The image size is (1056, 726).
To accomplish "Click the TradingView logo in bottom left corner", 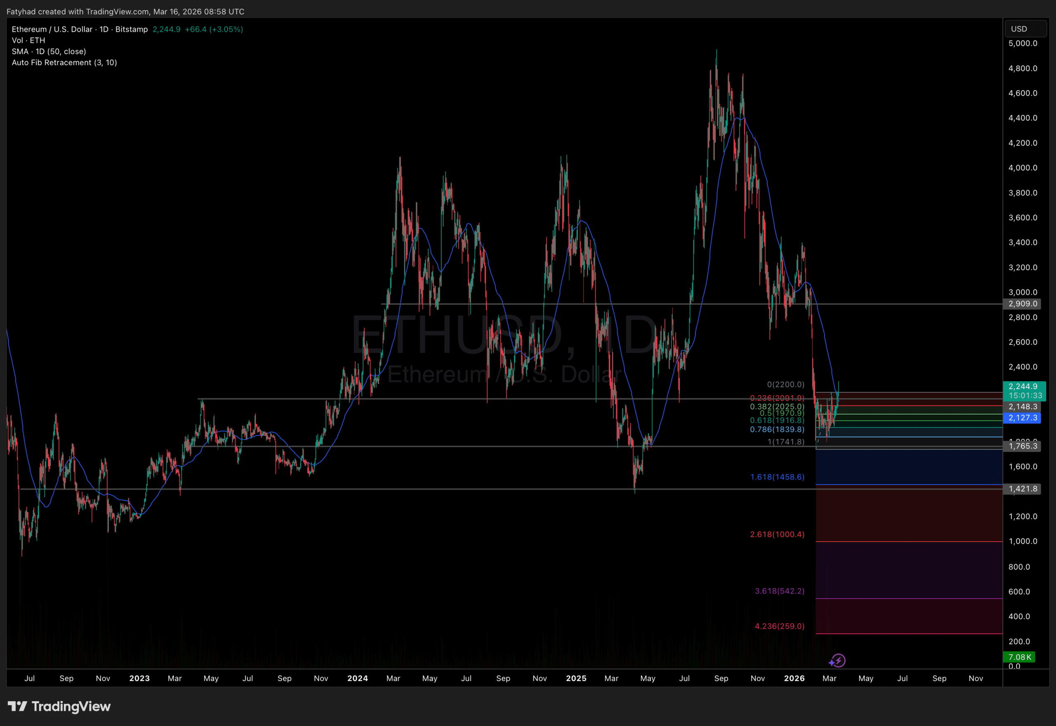I will [x=59, y=707].
